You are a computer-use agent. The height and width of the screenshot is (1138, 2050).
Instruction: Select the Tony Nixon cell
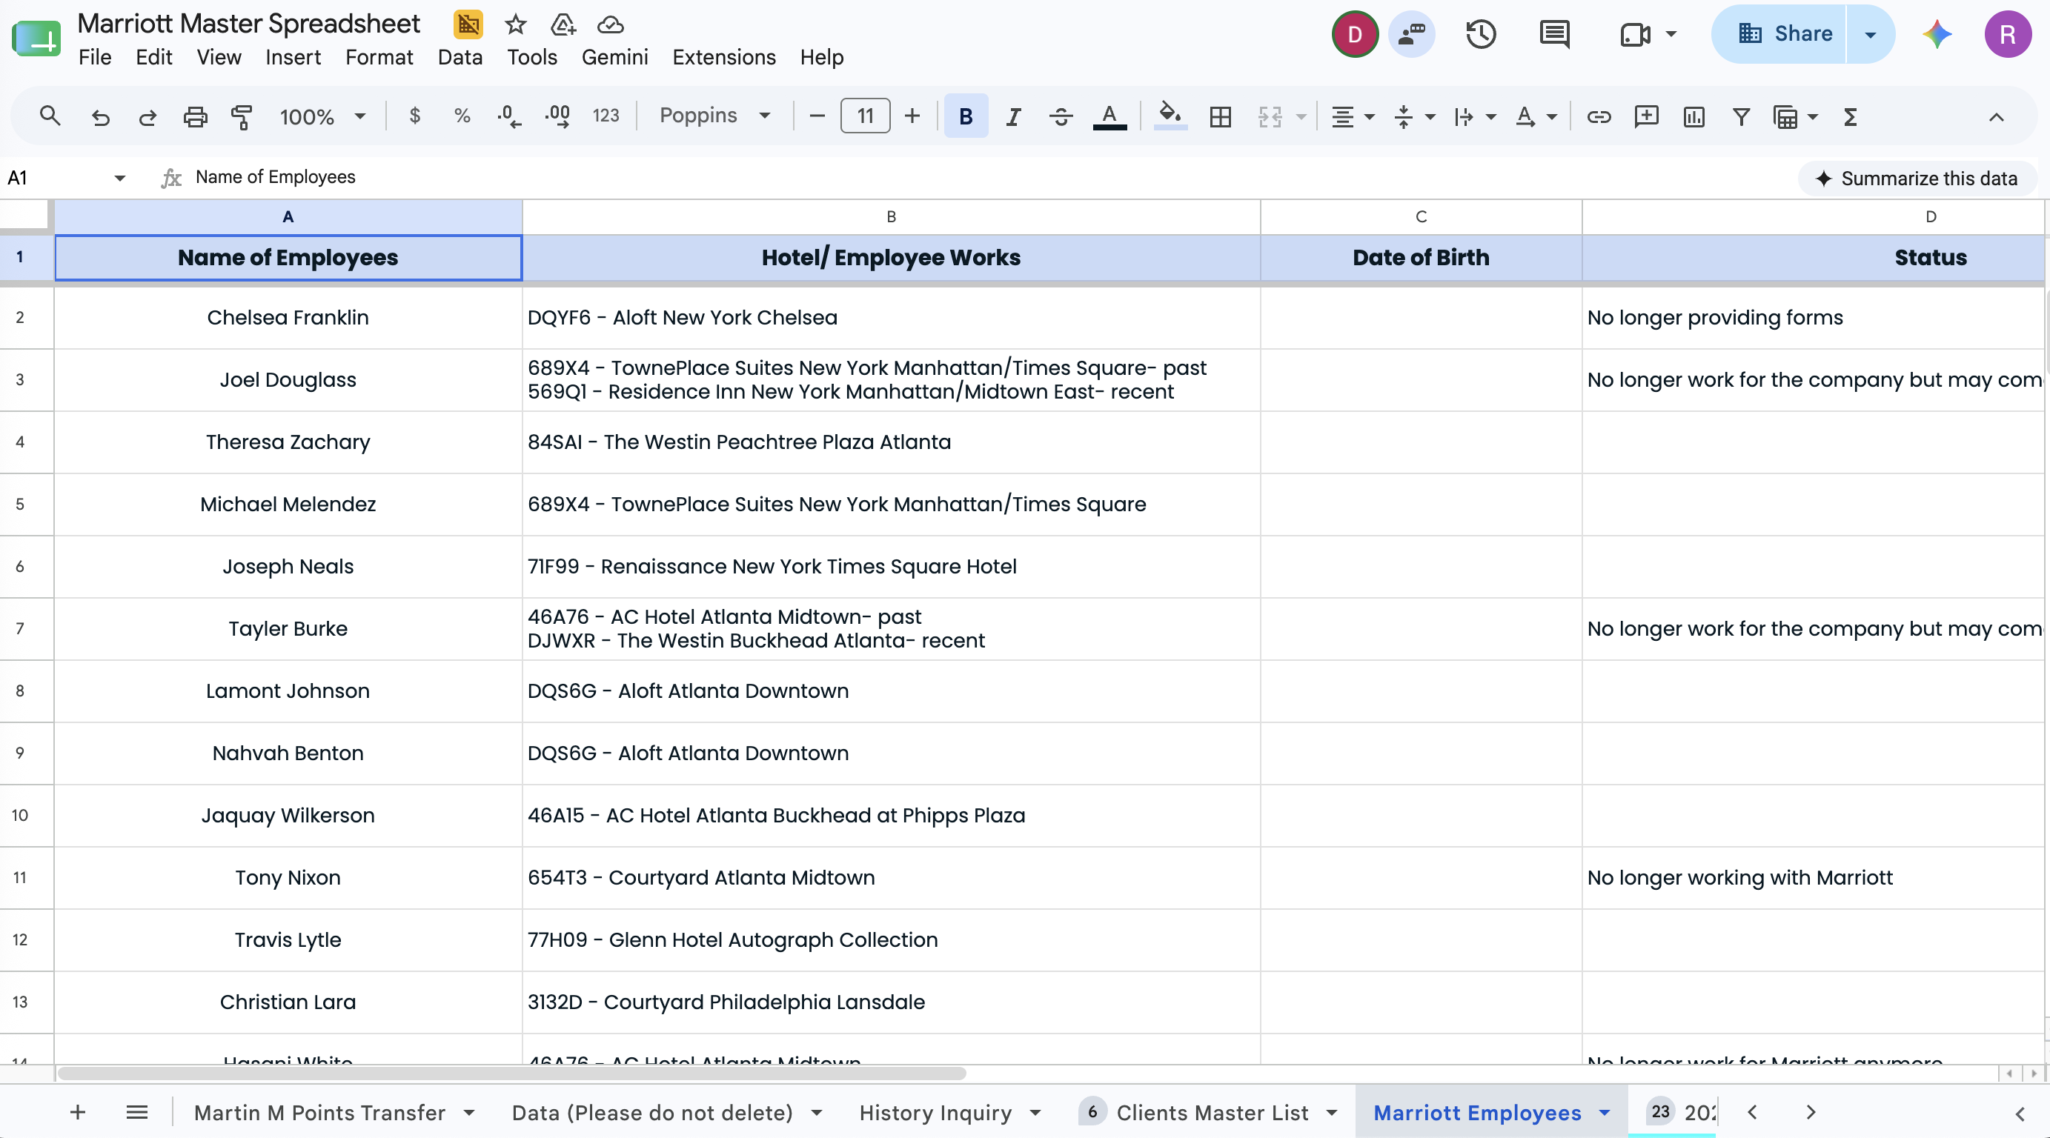pyautogui.click(x=288, y=877)
